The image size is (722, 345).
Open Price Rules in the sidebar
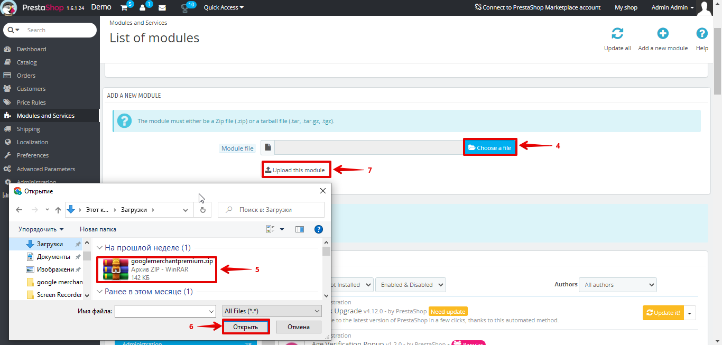click(31, 102)
